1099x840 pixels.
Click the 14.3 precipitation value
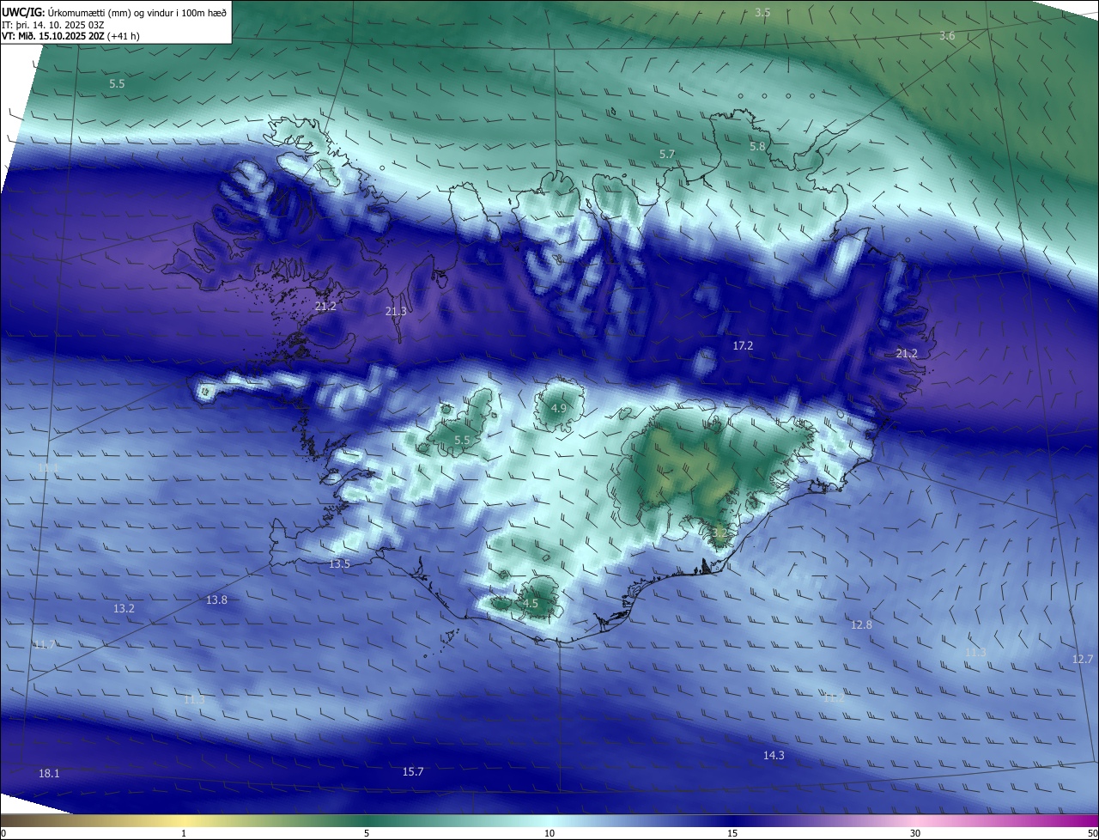774,755
